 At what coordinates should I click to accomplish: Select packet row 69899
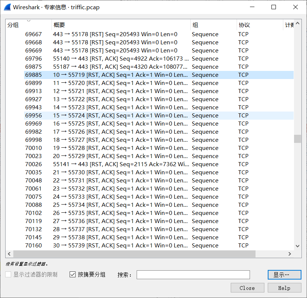159,83
